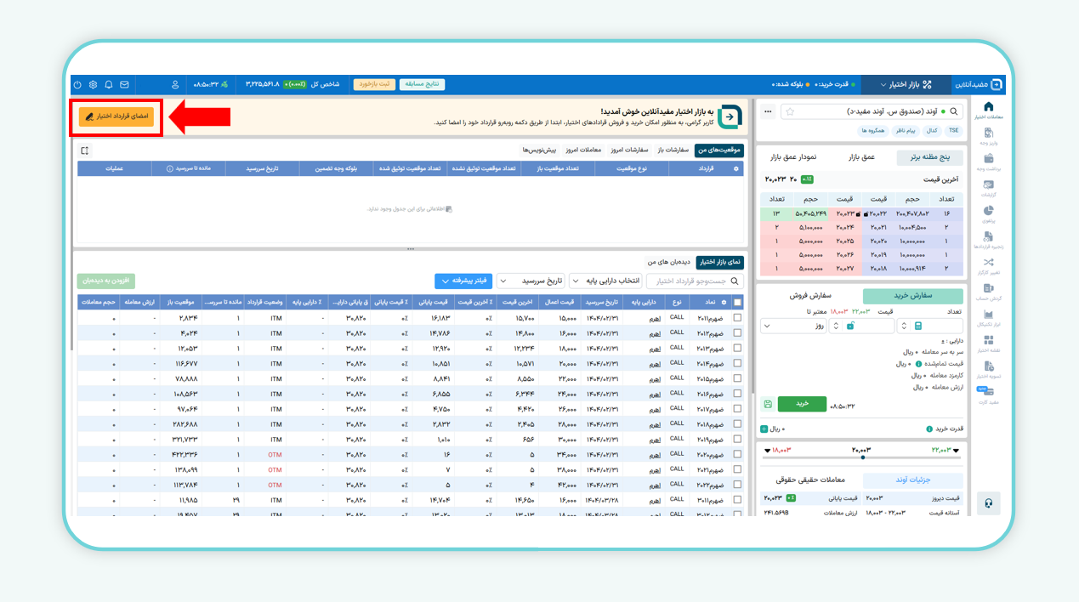The image size is (1079, 602).
Task: Open the انتخاب دارایی پایه dropdown
Action: (x=608, y=281)
